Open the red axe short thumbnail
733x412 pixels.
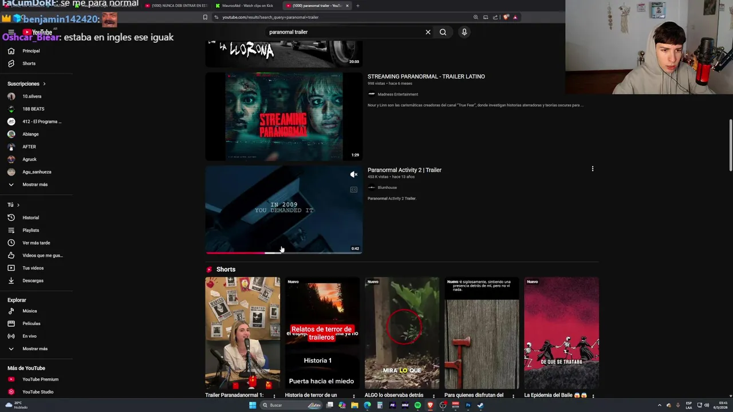coord(482,333)
